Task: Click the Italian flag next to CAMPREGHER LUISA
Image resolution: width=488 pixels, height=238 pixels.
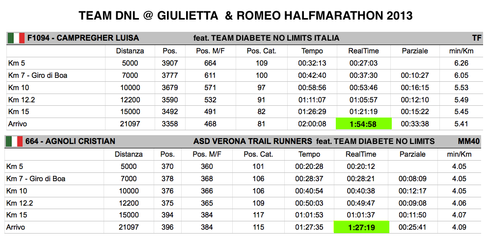Action: [x=16, y=38]
